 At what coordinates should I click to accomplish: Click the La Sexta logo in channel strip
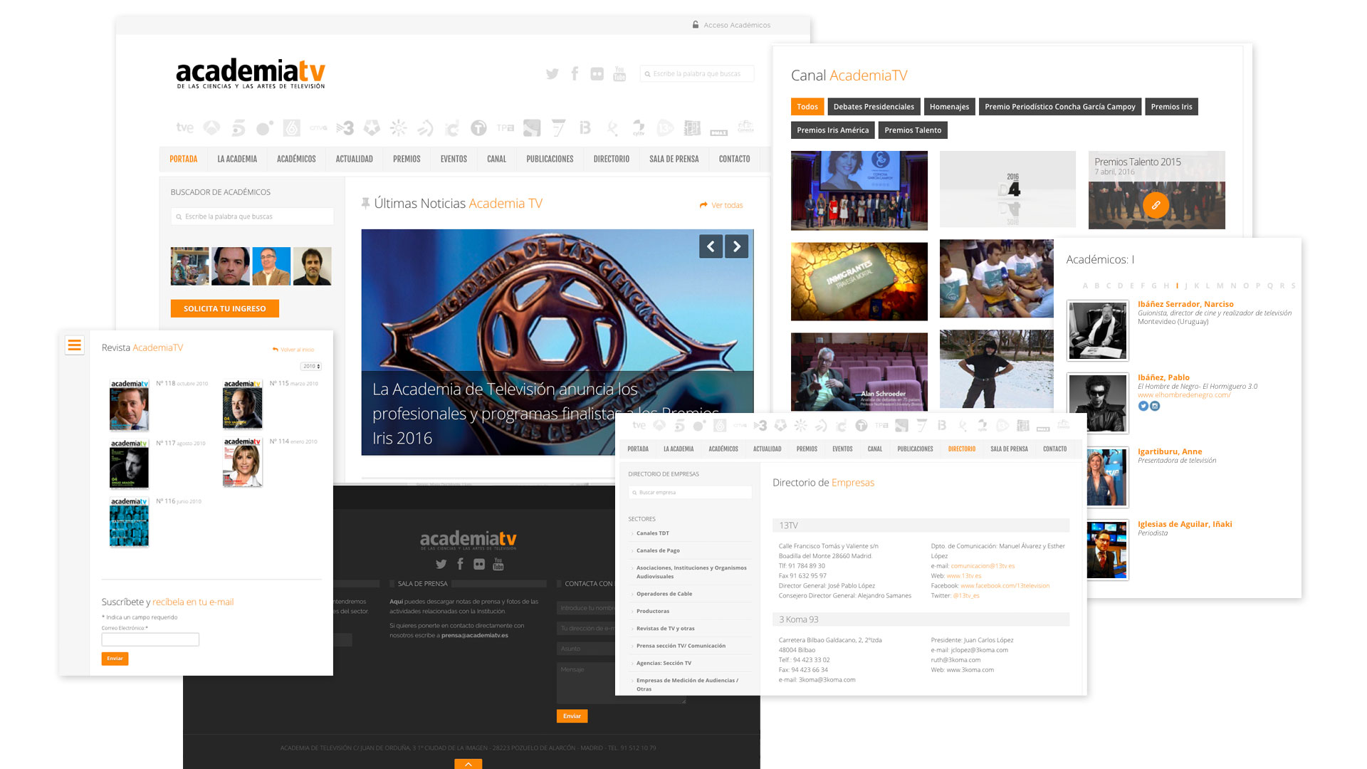[x=291, y=127]
